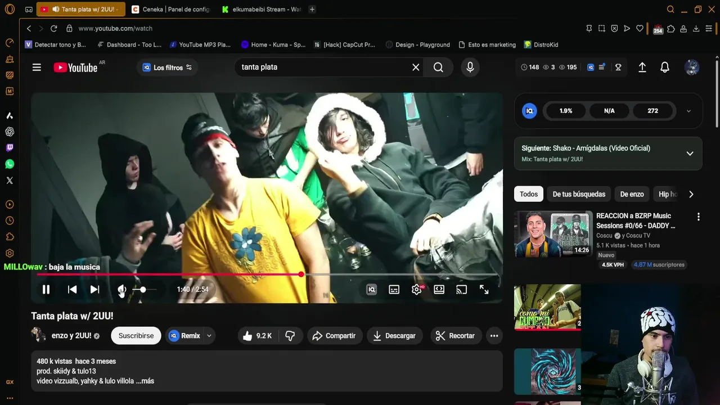Click the snapshot icon in address bar
720x405 pixels.
(602, 29)
